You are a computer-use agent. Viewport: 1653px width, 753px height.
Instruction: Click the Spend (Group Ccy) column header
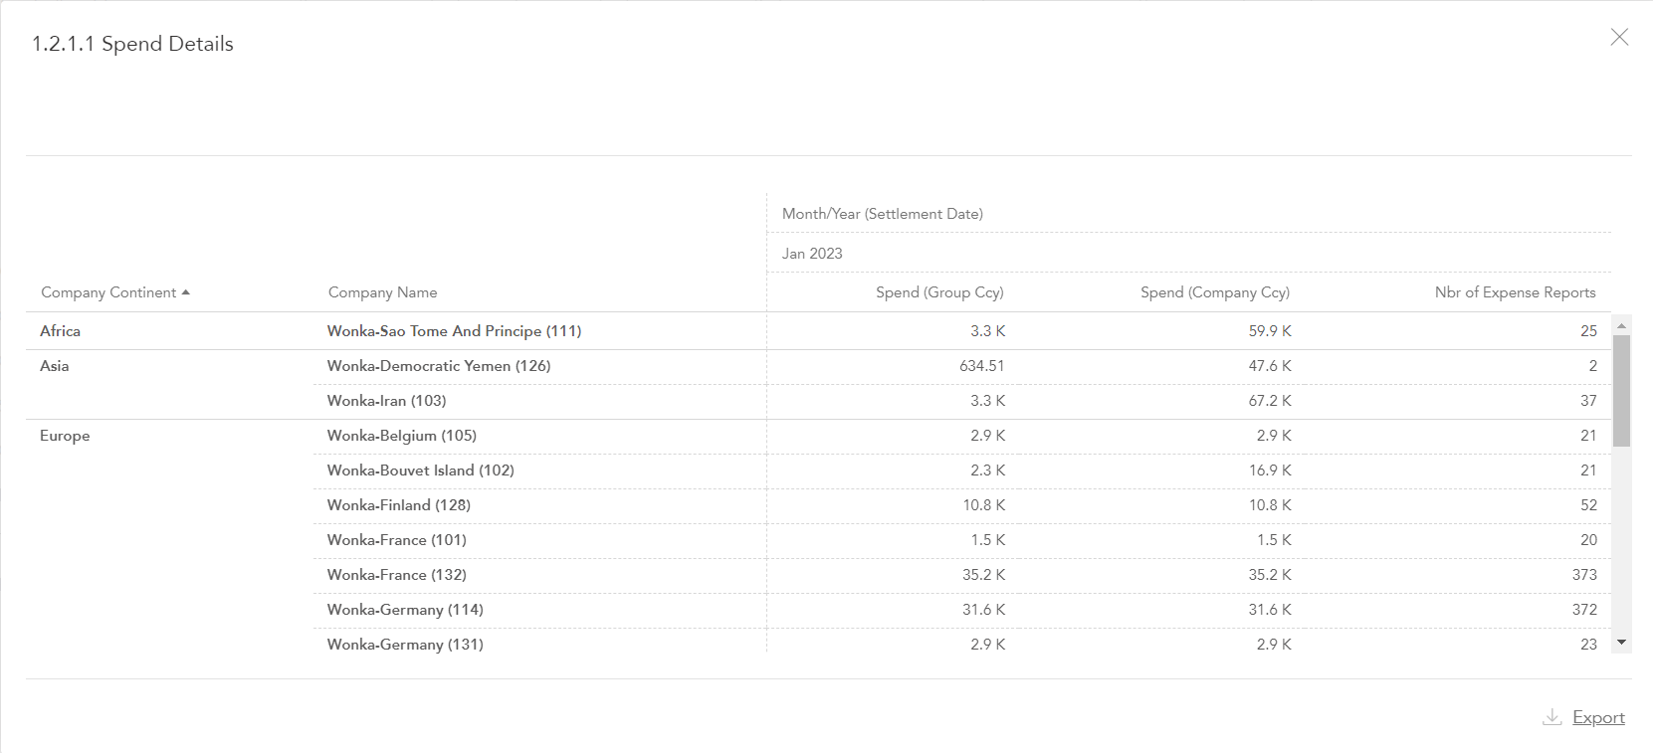click(x=938, y=292)
